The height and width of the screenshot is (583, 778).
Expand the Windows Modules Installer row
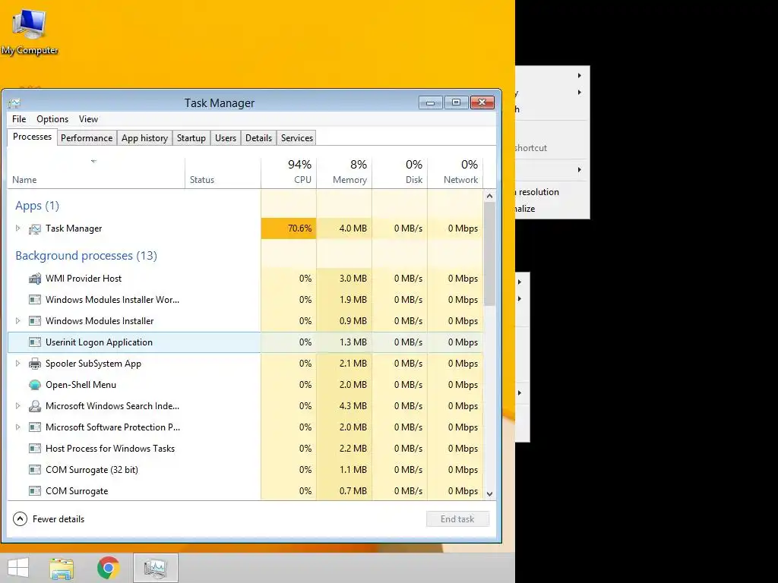tap(18, 321)
